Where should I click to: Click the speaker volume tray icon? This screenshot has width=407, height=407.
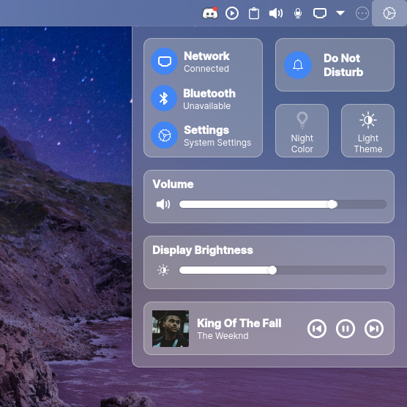[x=276, y=13]
